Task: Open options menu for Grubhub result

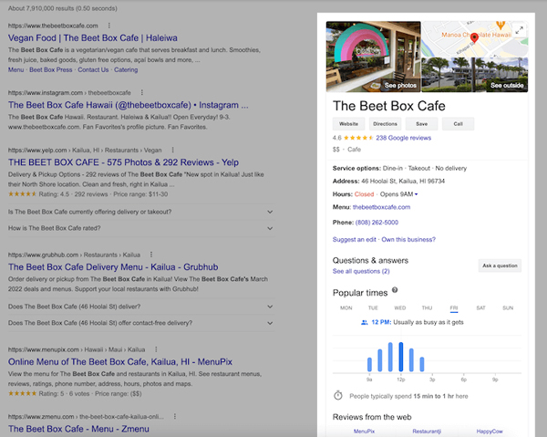Action: tap(151, 255)
